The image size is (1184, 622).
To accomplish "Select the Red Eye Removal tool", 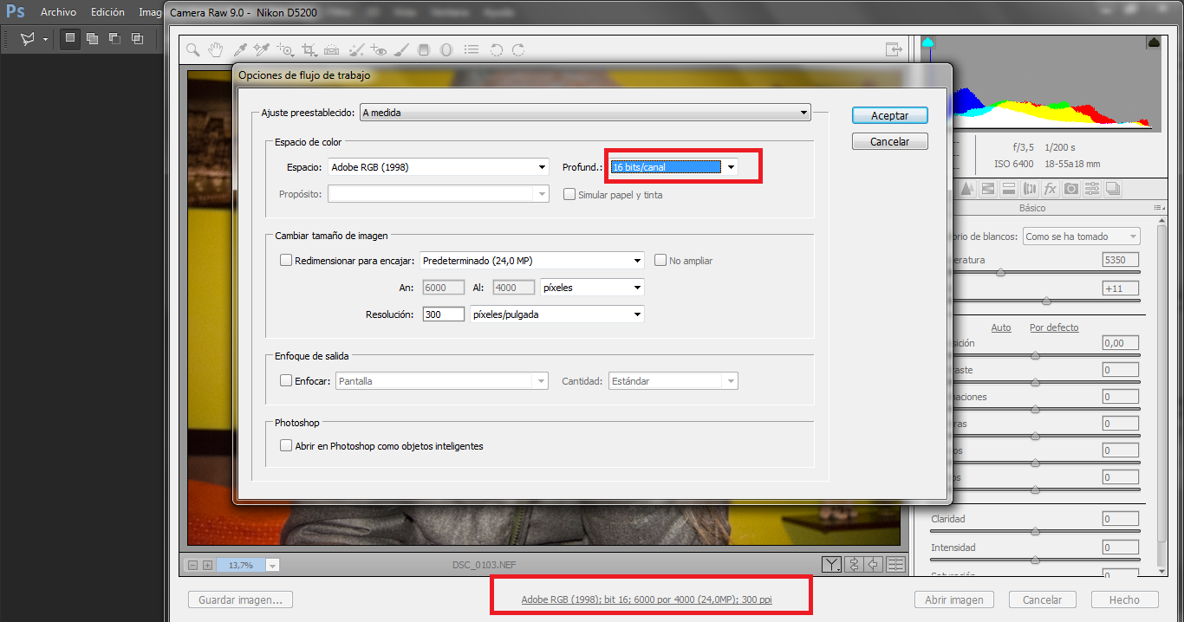I will coord(378,49).
